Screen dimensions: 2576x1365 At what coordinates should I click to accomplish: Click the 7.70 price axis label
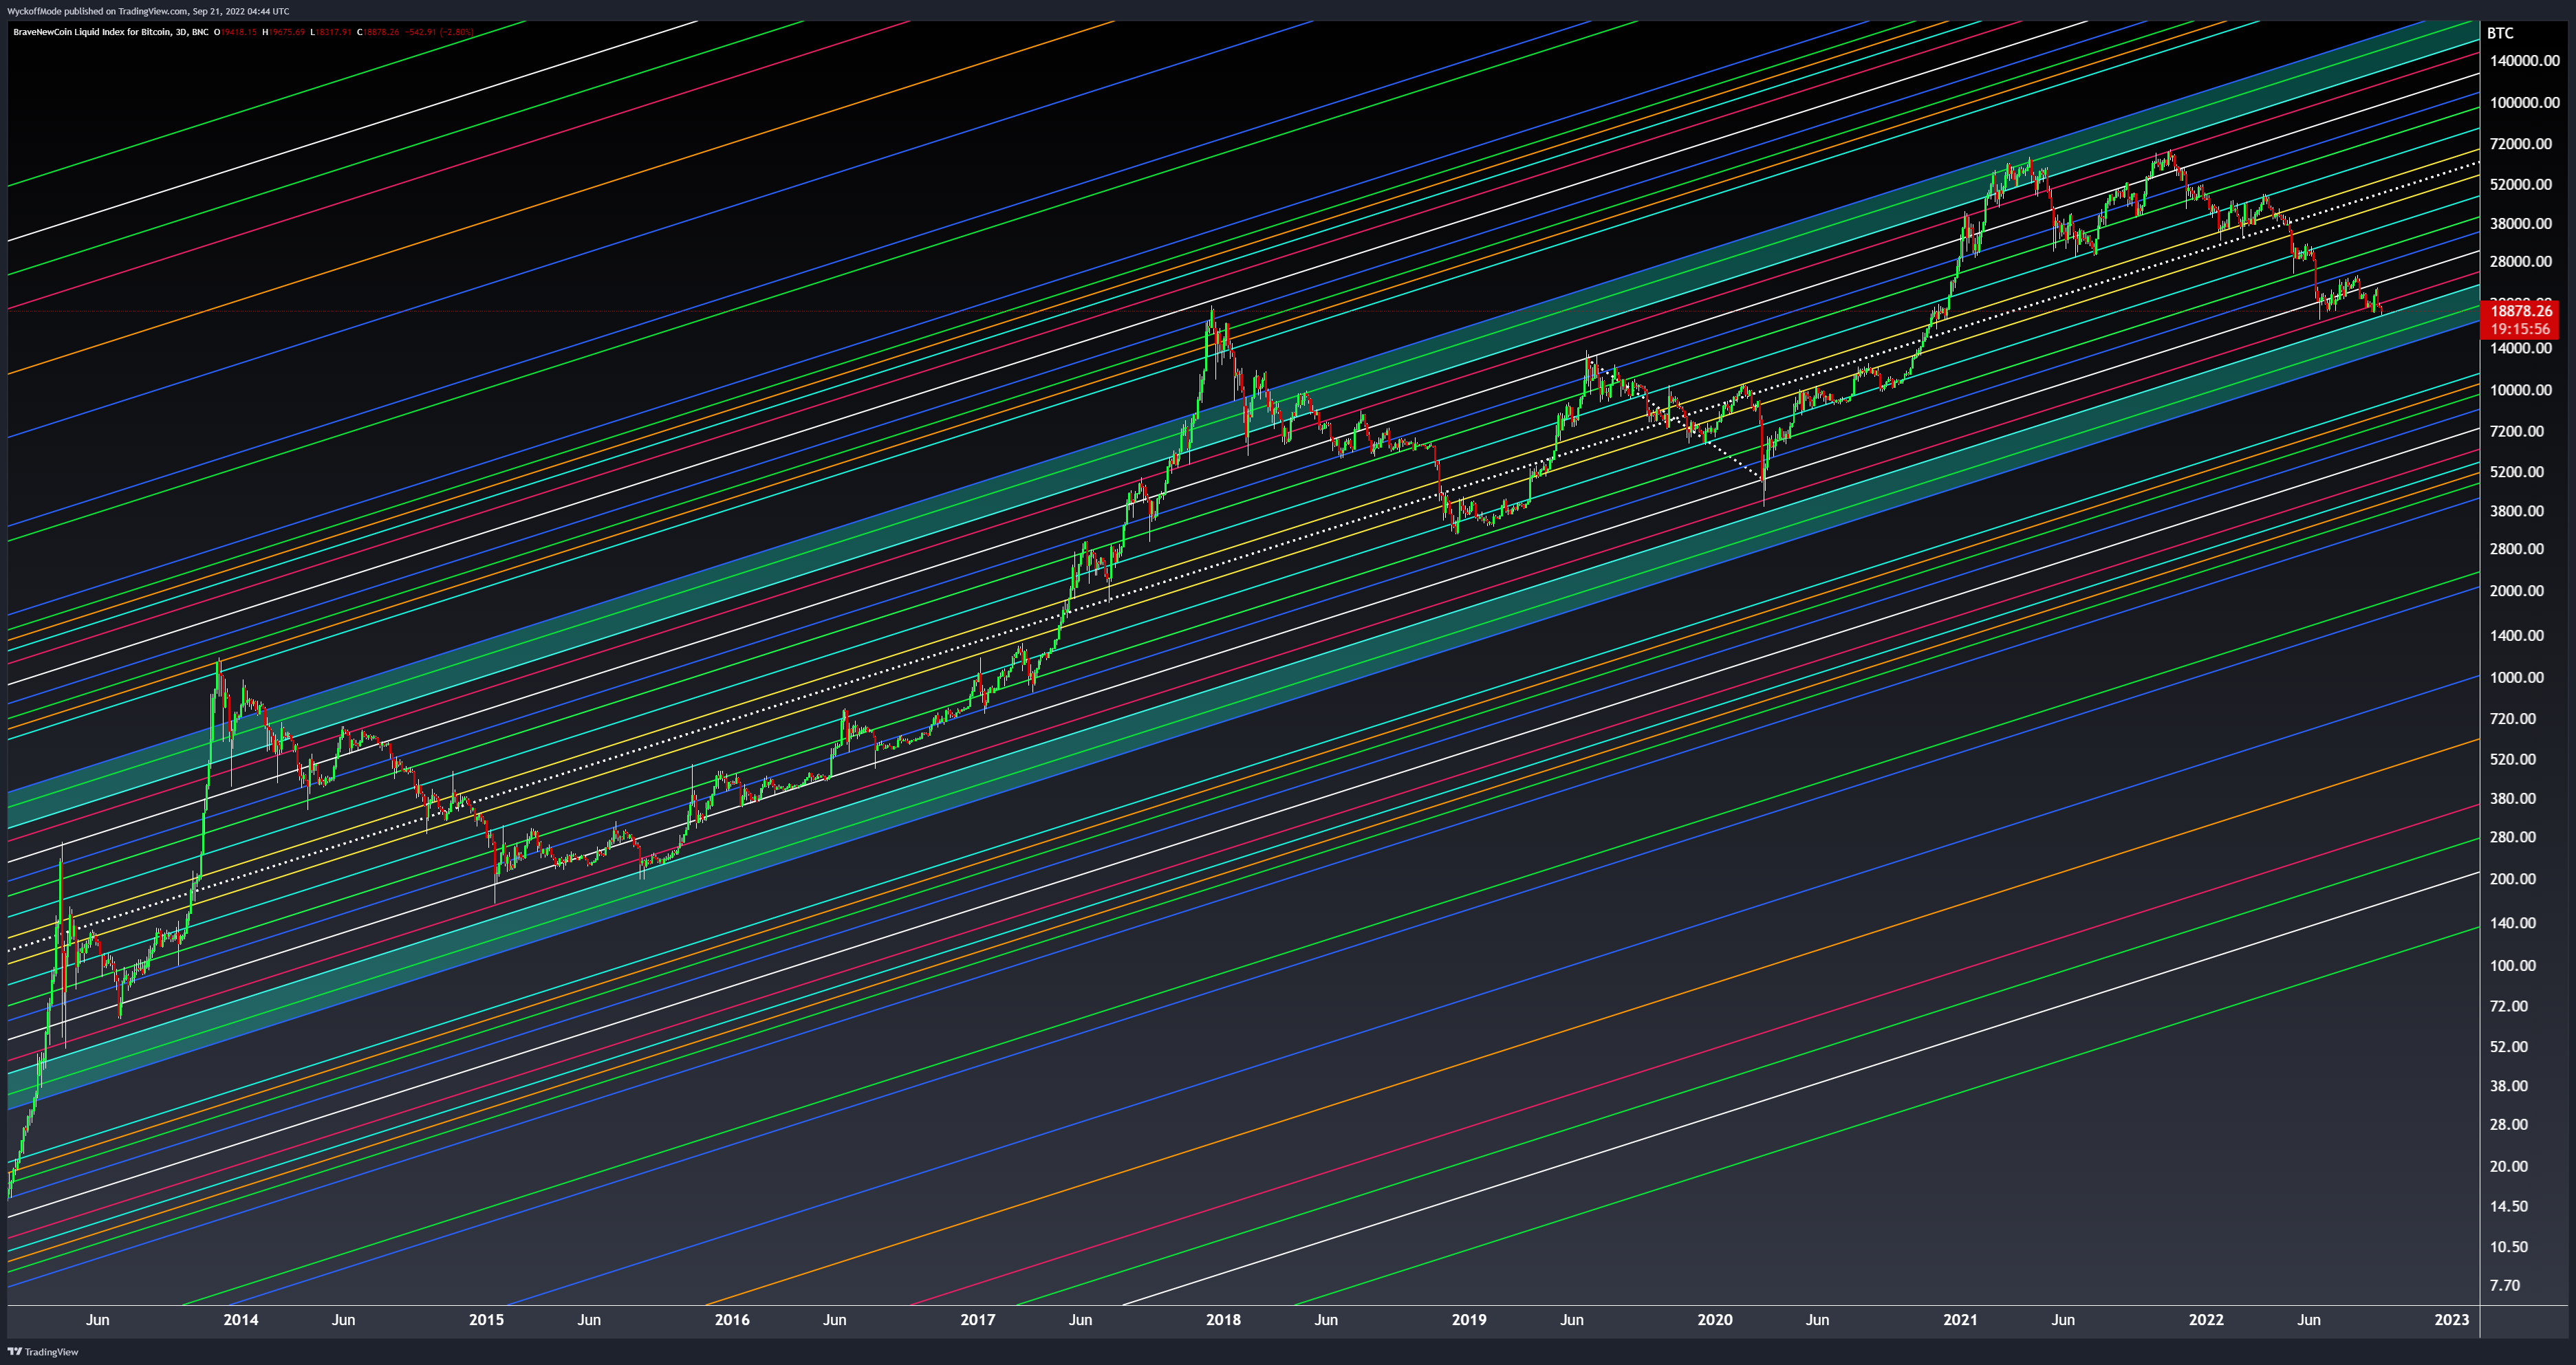click(x=2505, y=1285)
